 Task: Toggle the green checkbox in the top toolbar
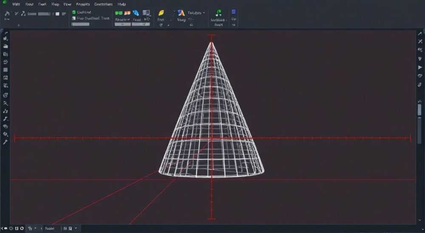[x=74, y=12]
